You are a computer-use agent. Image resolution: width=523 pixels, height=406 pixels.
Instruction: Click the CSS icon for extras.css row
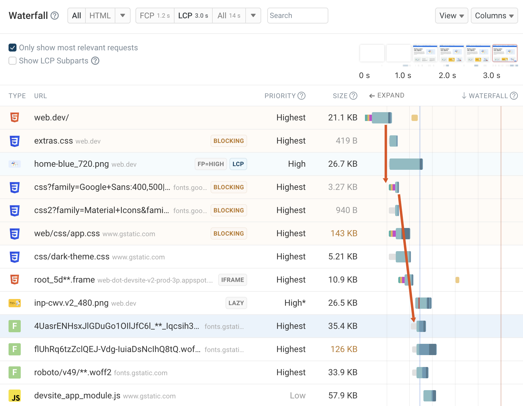(x=15, y=141)
